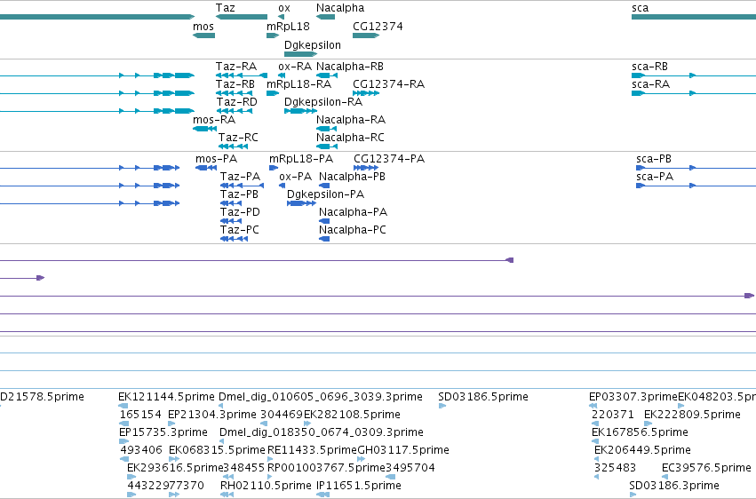Screen dimensions: 756x499
Task: Click the EK222809.5prime EST label
Action: click(x=692, y=415)
